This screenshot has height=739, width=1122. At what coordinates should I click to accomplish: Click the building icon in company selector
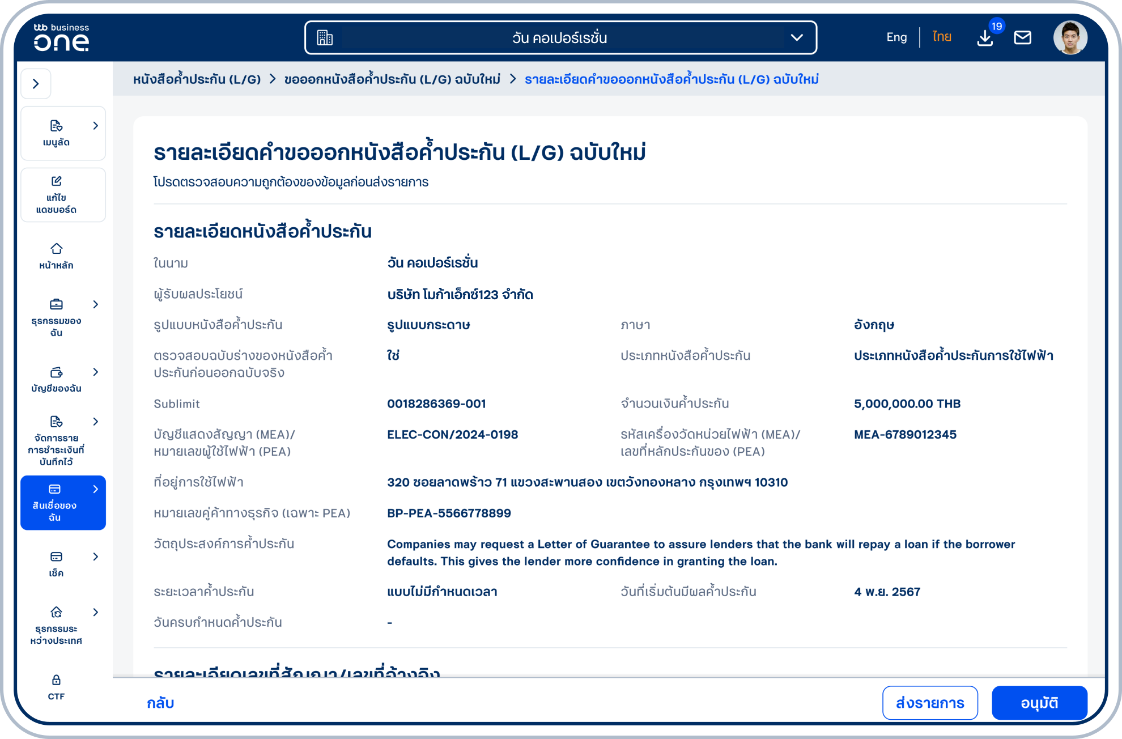pyautogui.click(x=325, y=37)
